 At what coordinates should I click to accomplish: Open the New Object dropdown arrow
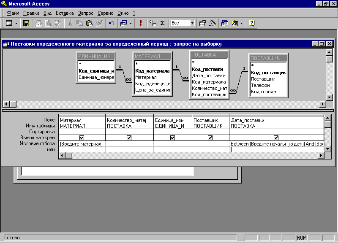(241, 23)
